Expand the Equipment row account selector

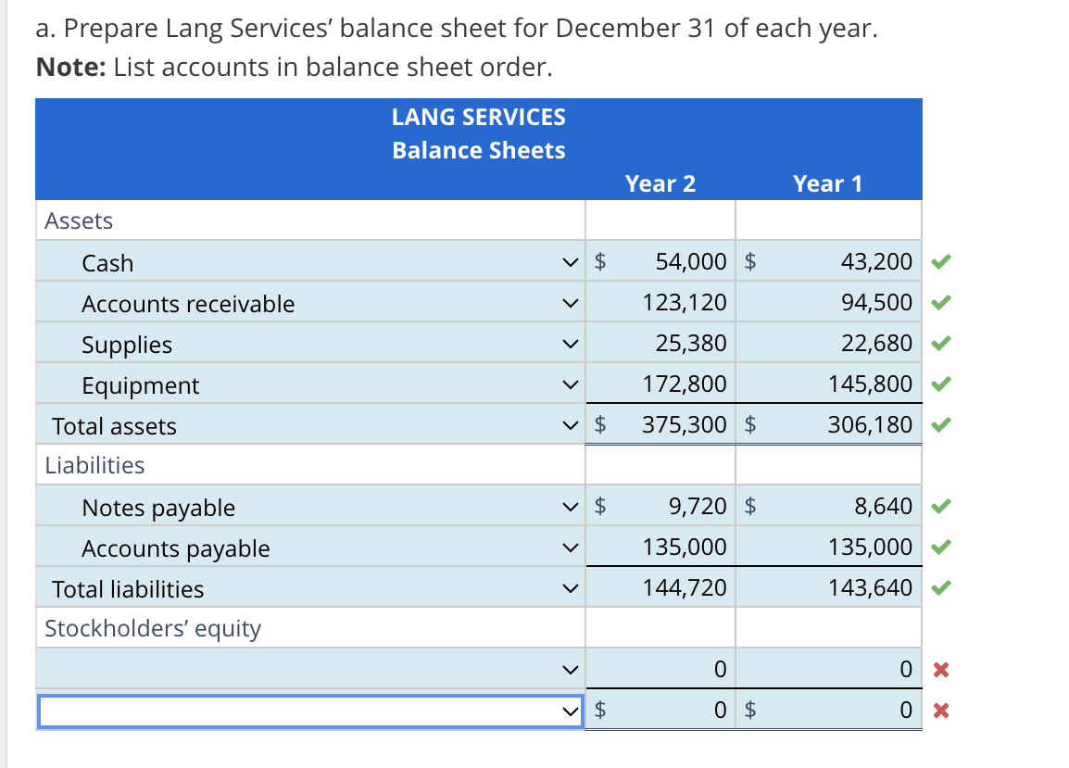572,384
